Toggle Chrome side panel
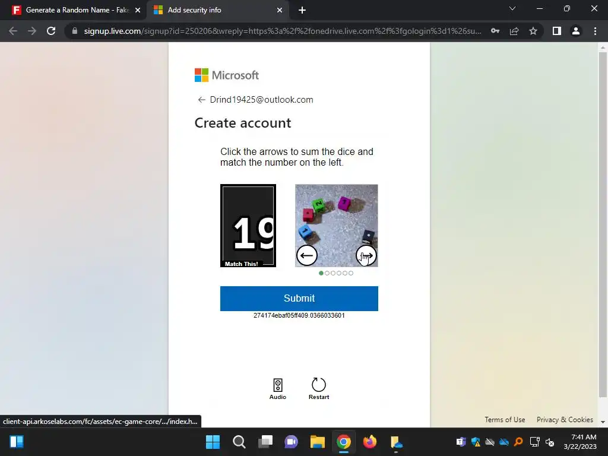 click(557, 31)
